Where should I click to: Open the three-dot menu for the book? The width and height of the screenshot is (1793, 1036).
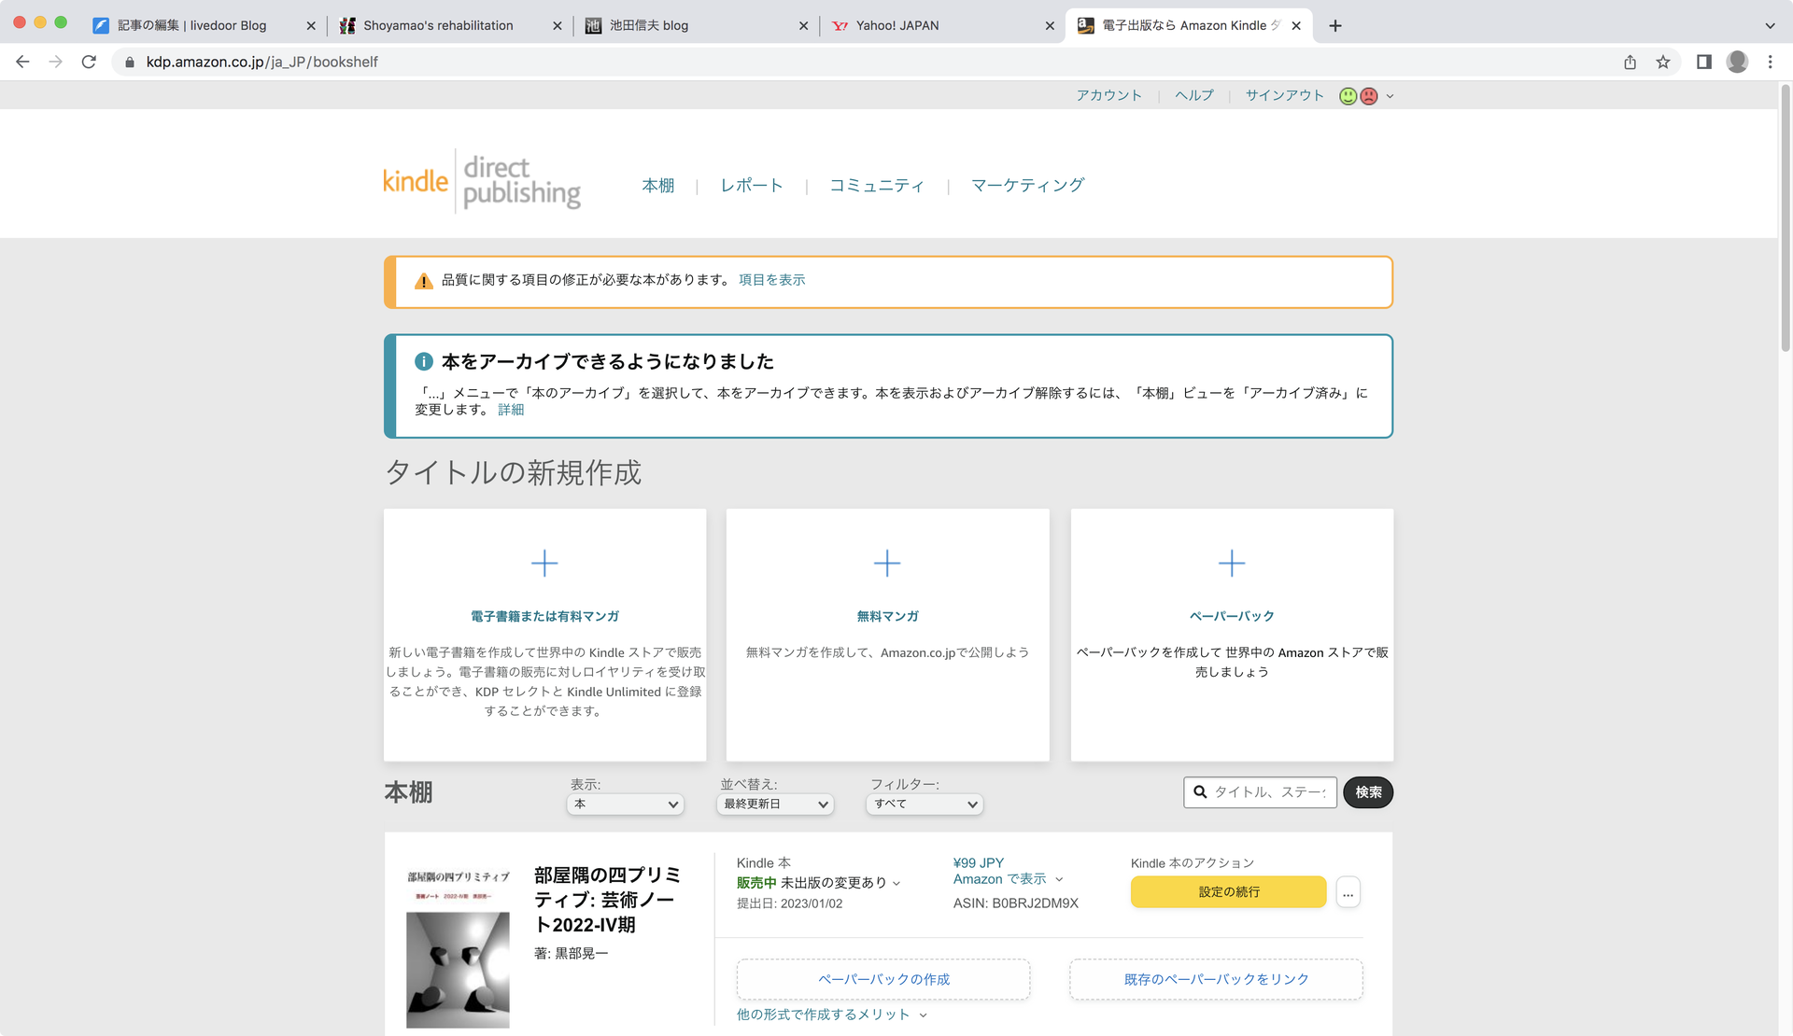pyautogui.click(x=1348, y=892)
